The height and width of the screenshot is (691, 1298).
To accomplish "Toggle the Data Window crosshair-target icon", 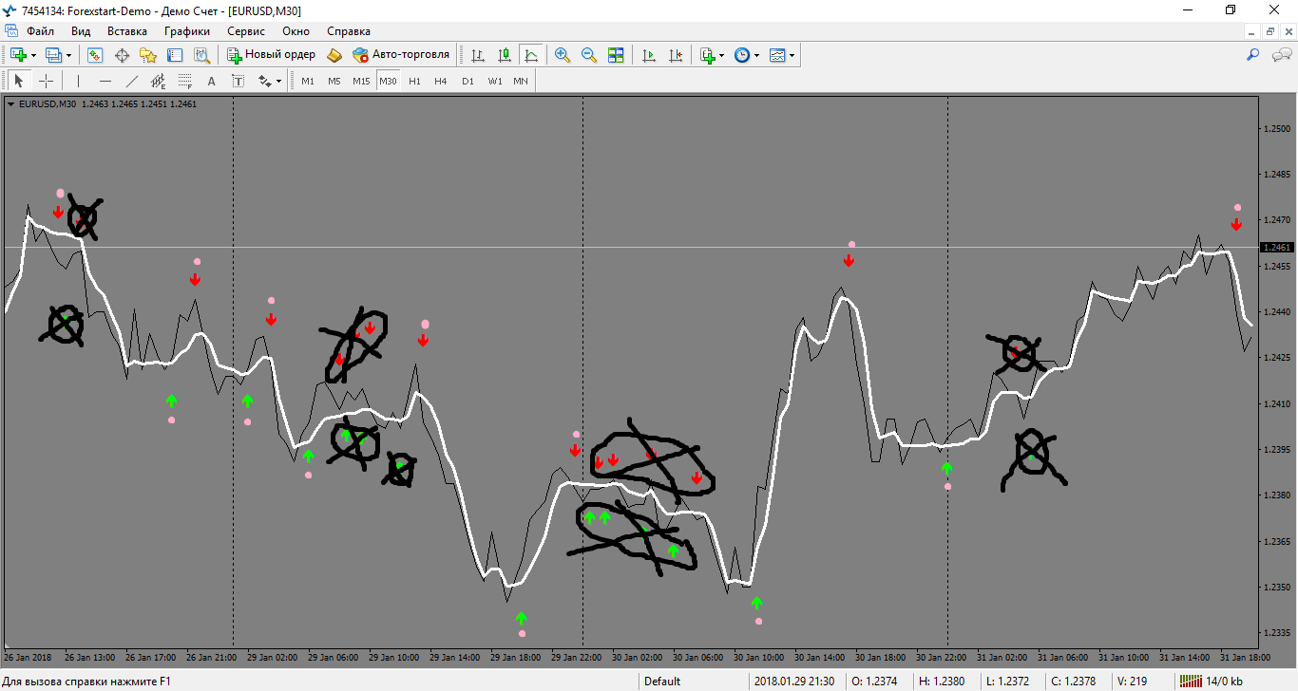I will pos(122,55).
